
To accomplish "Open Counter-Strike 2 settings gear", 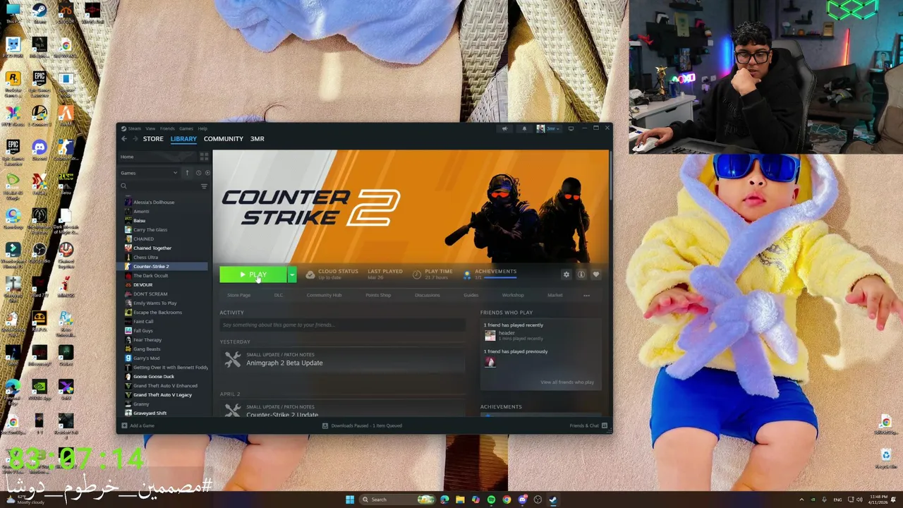I will tap(566, 274).
